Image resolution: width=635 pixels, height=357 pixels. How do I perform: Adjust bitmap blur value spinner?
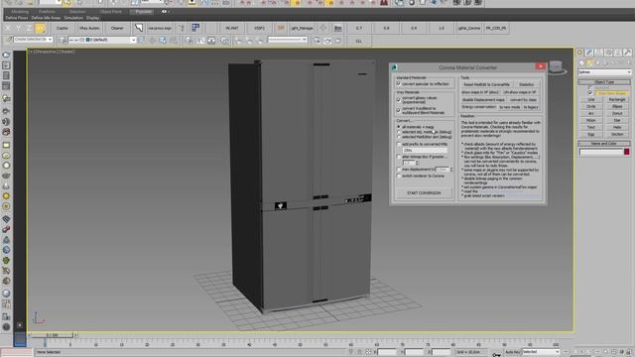coord(417,163)
